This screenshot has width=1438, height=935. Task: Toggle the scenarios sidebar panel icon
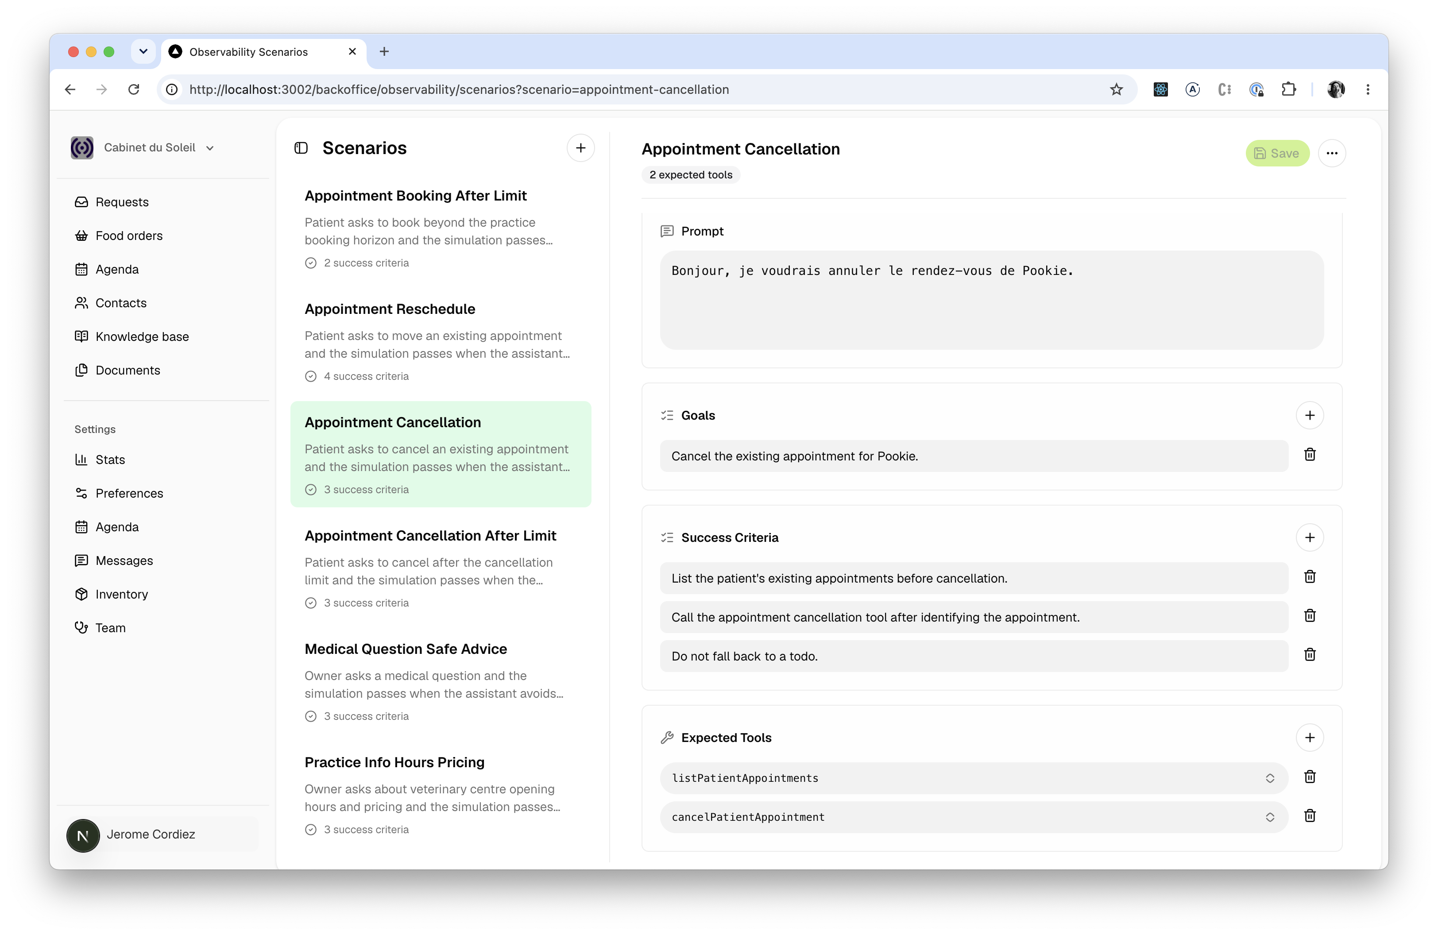[x=301, y=148]
